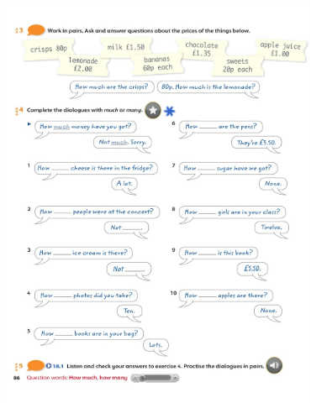The height and width of the screenshot is (403, 311).
Task: Click the blank in 'How ___ are the pens'
Action: (208, 127)
